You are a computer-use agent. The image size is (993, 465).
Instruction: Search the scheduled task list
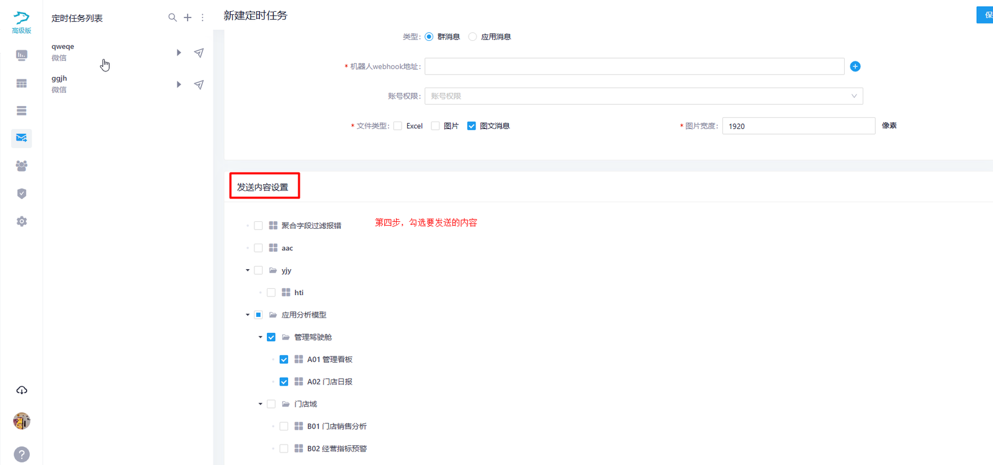173,17
